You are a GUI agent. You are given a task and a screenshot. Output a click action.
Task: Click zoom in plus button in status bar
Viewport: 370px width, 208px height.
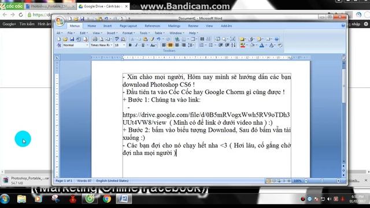click(x=338, y=181)
